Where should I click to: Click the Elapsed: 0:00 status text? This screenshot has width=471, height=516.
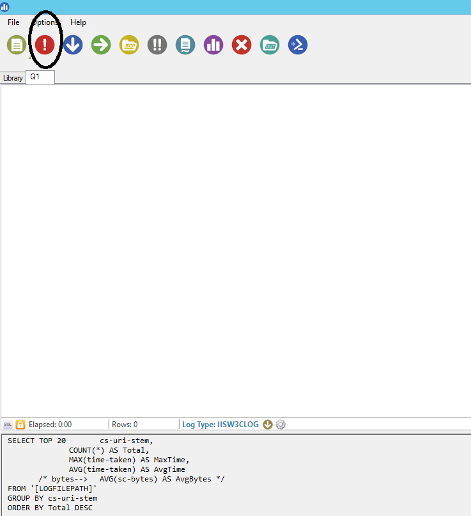click(x=50, y=425)
